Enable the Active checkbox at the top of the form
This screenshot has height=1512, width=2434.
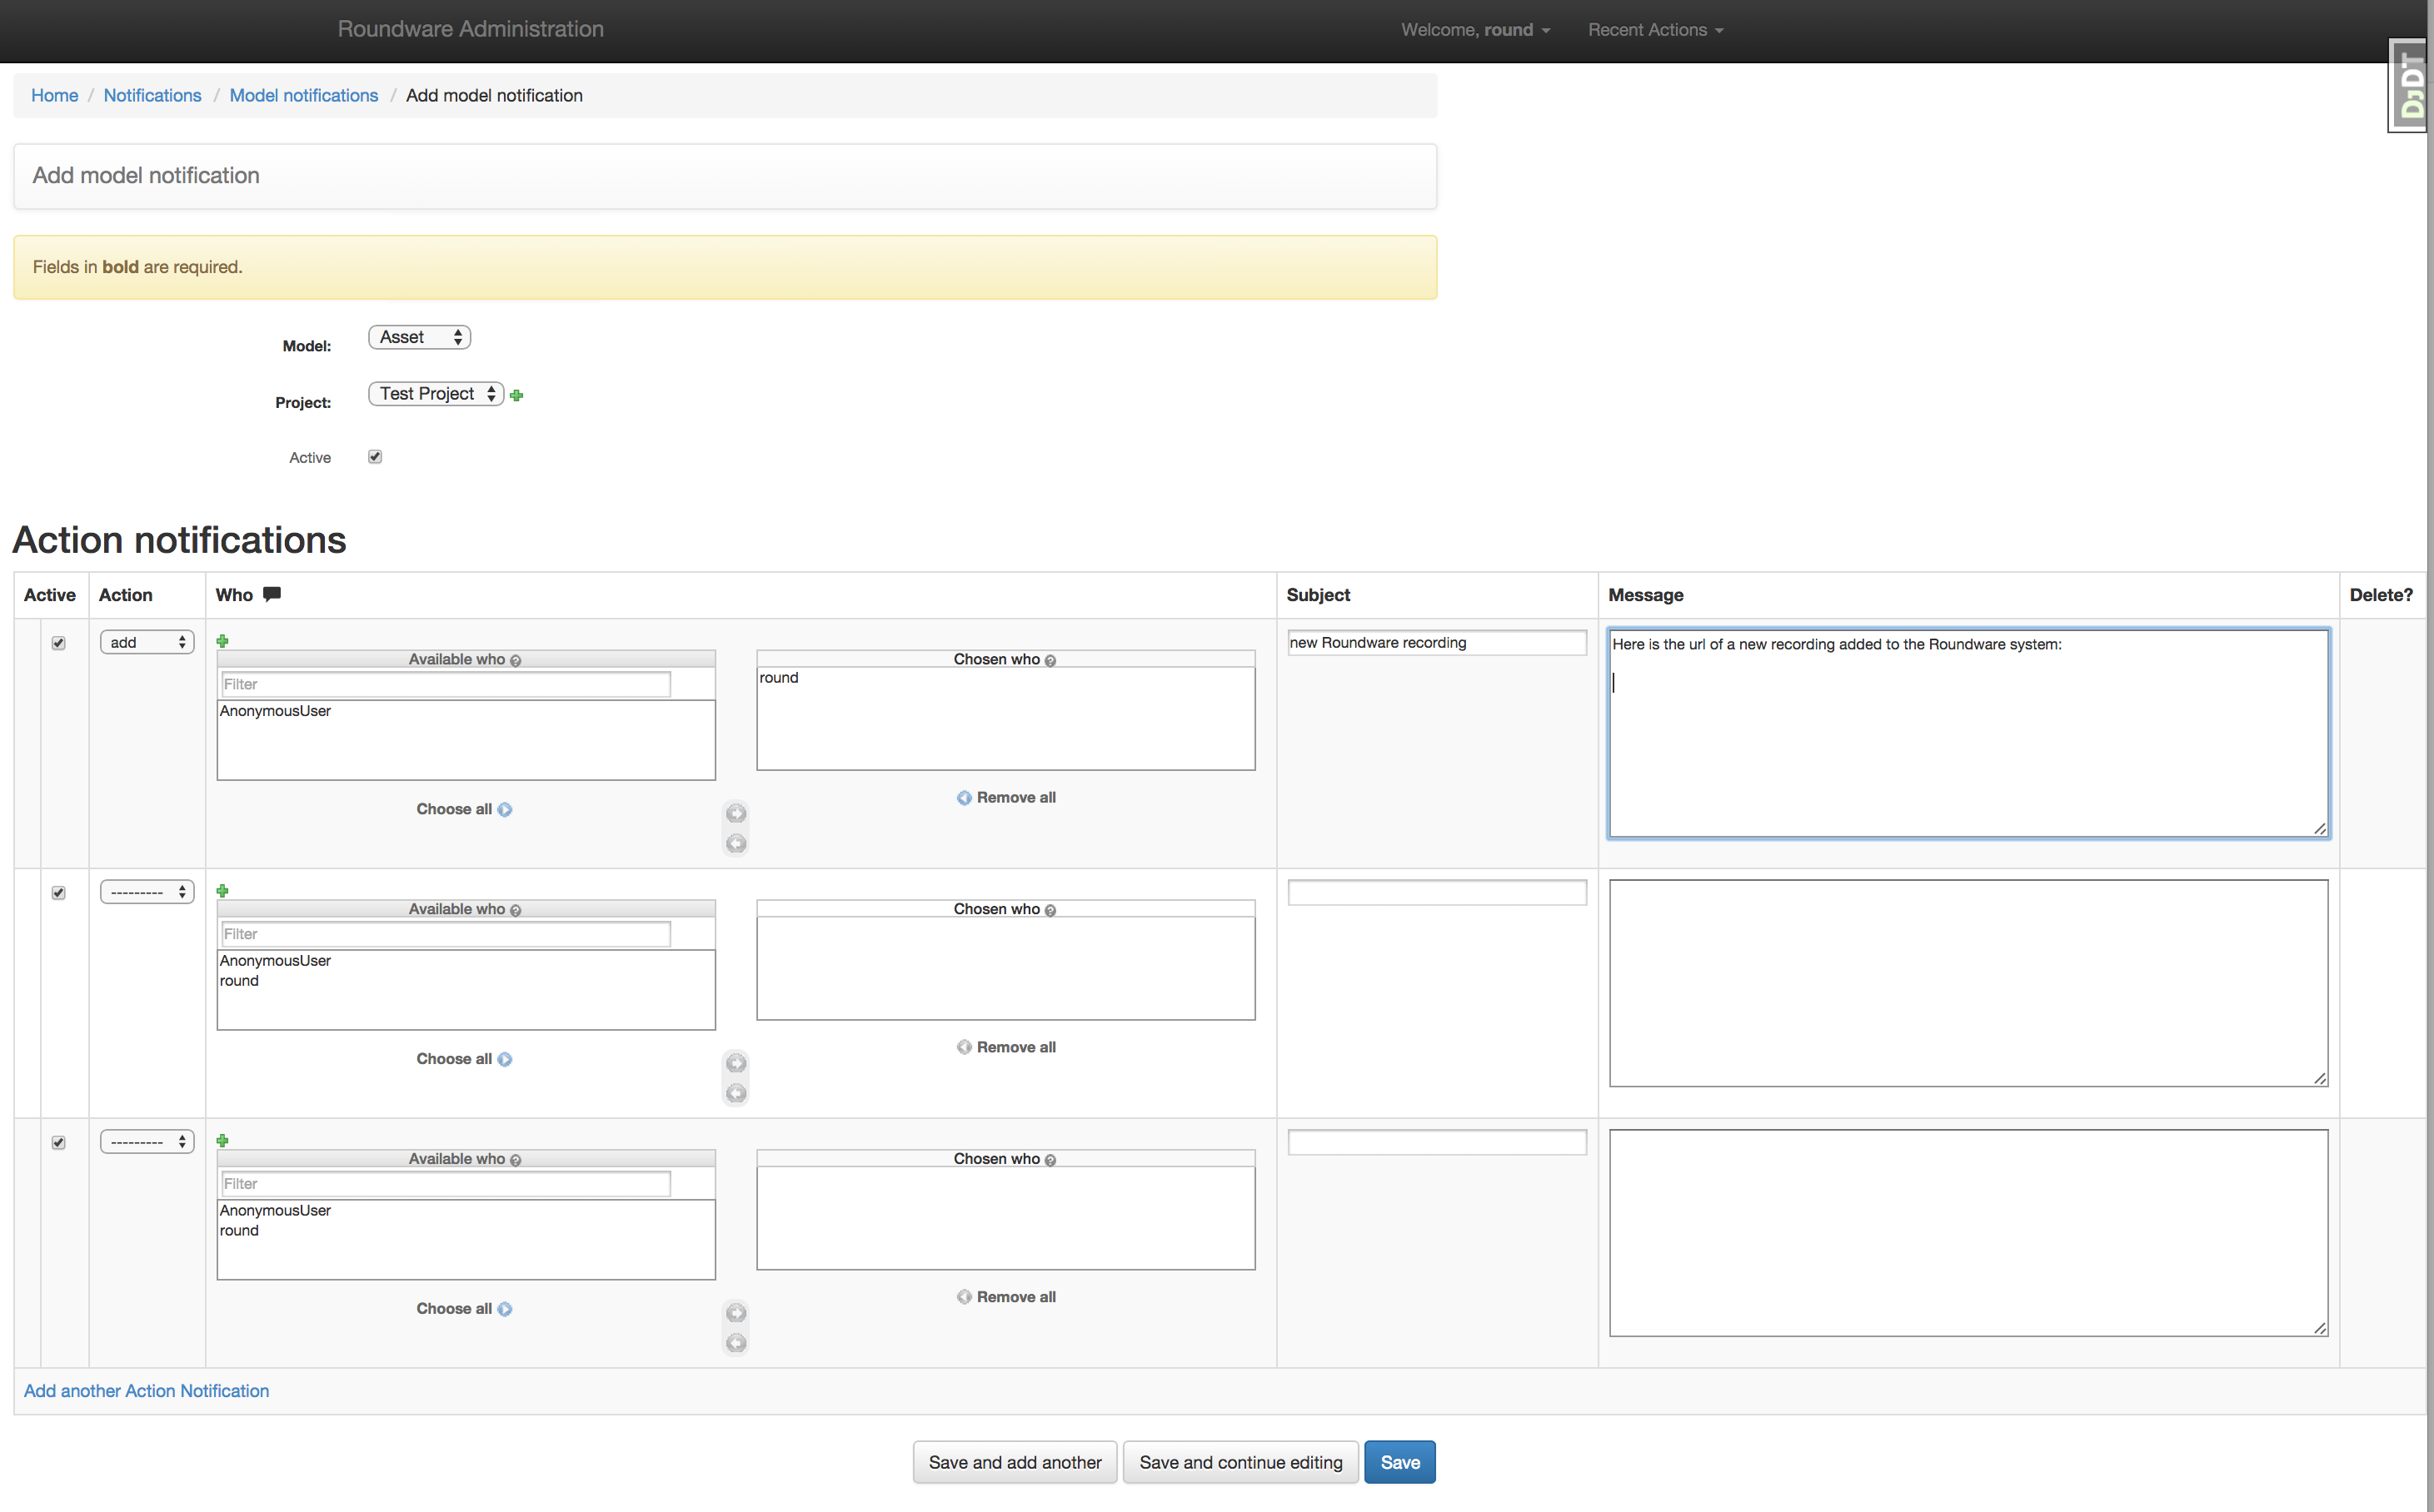pos(373,456)
